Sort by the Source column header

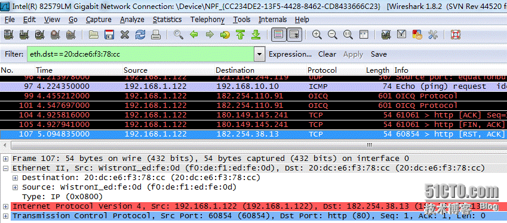pos(168,70)
